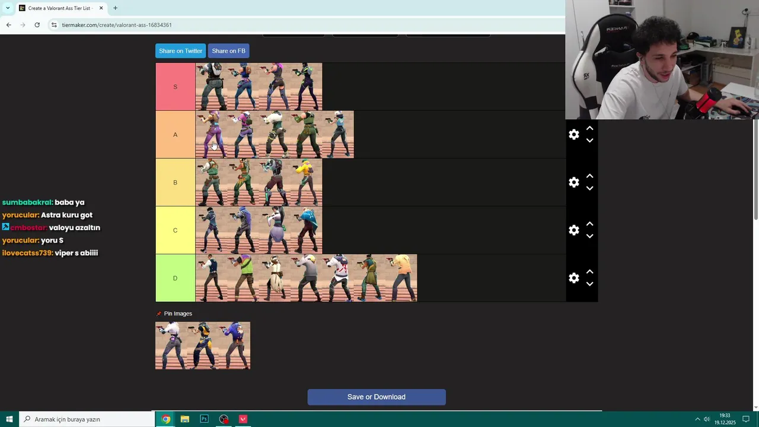Share the tier list on Twitter
The image size is (759, 427).
[x=180, y=51]
